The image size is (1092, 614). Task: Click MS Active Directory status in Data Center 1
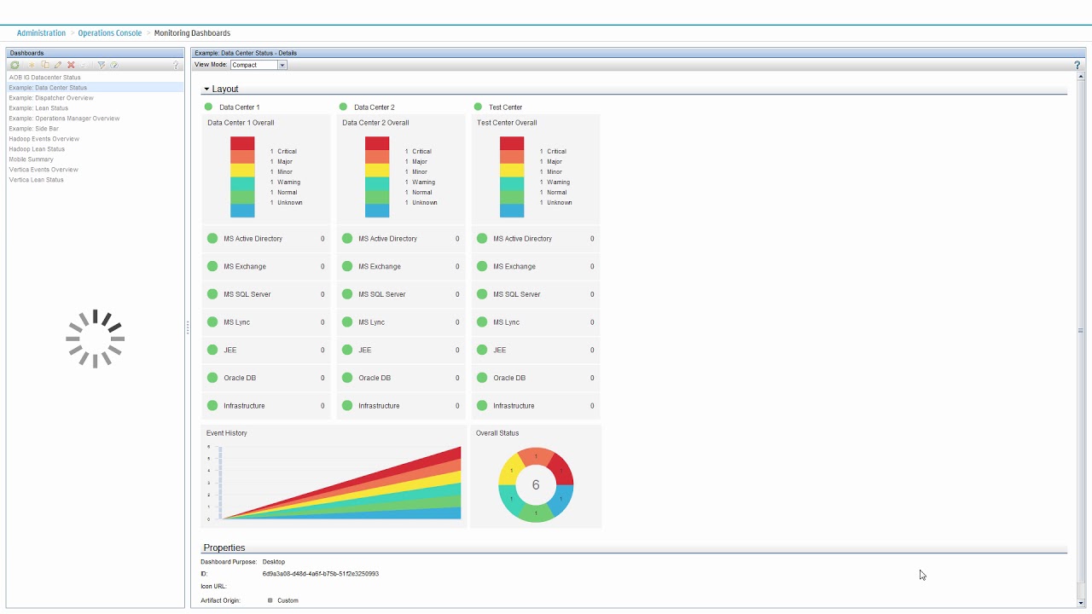point(212,239)
